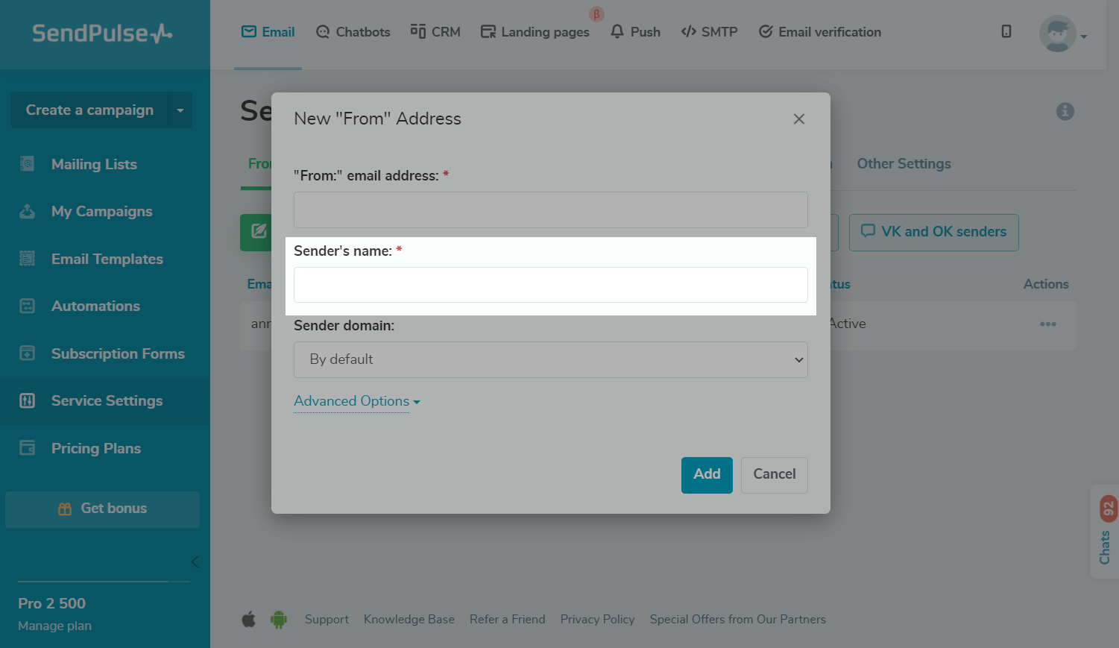This screenshot has width=1119, height=648.
Task: Click the Automations sidebar icon
Action: (28, 306)
